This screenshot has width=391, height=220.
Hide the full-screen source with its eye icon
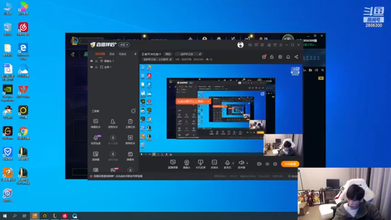(91, 67)
